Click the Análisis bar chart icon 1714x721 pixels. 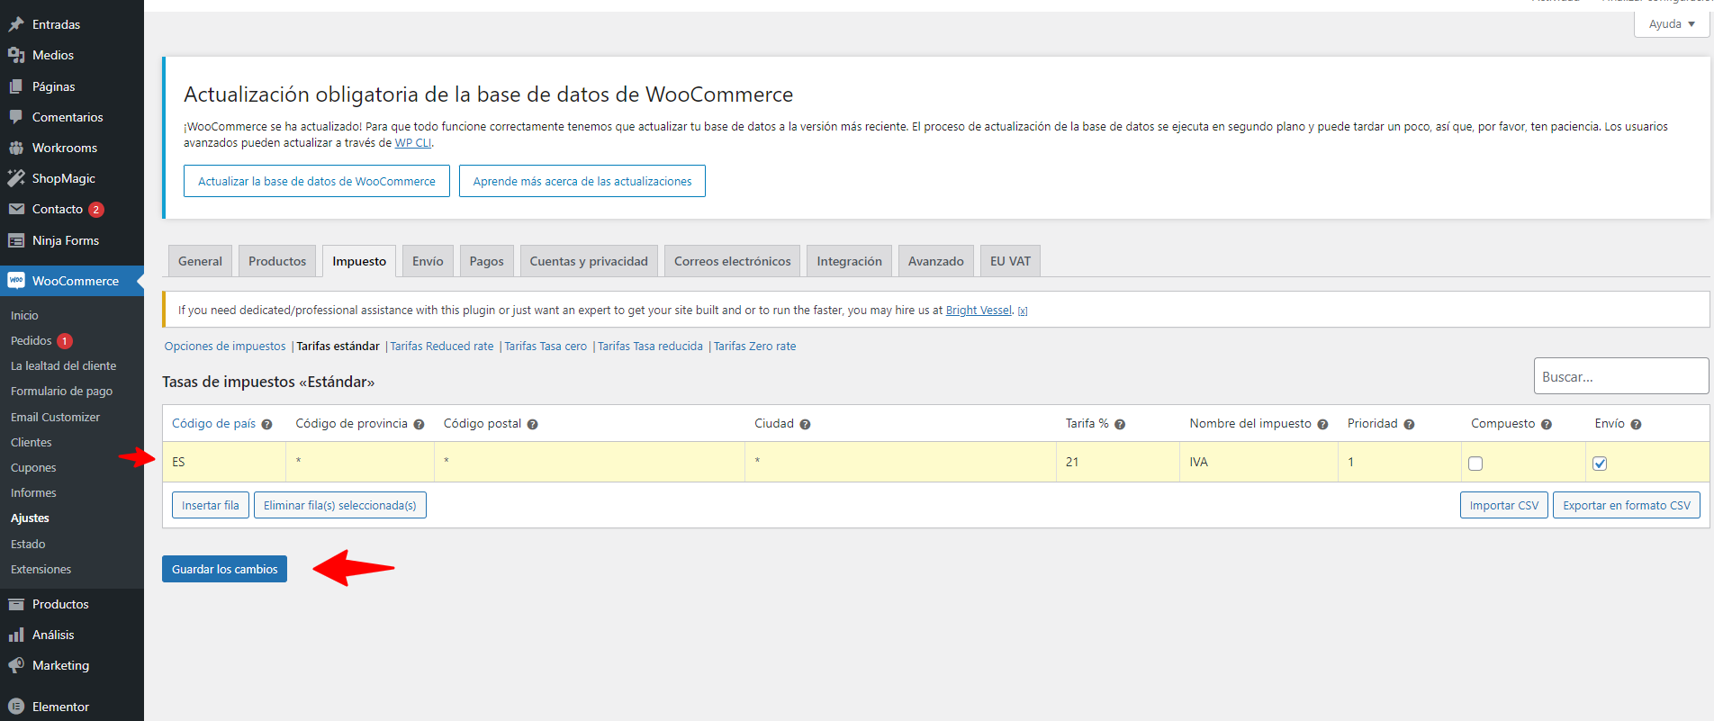click(16, 635)
